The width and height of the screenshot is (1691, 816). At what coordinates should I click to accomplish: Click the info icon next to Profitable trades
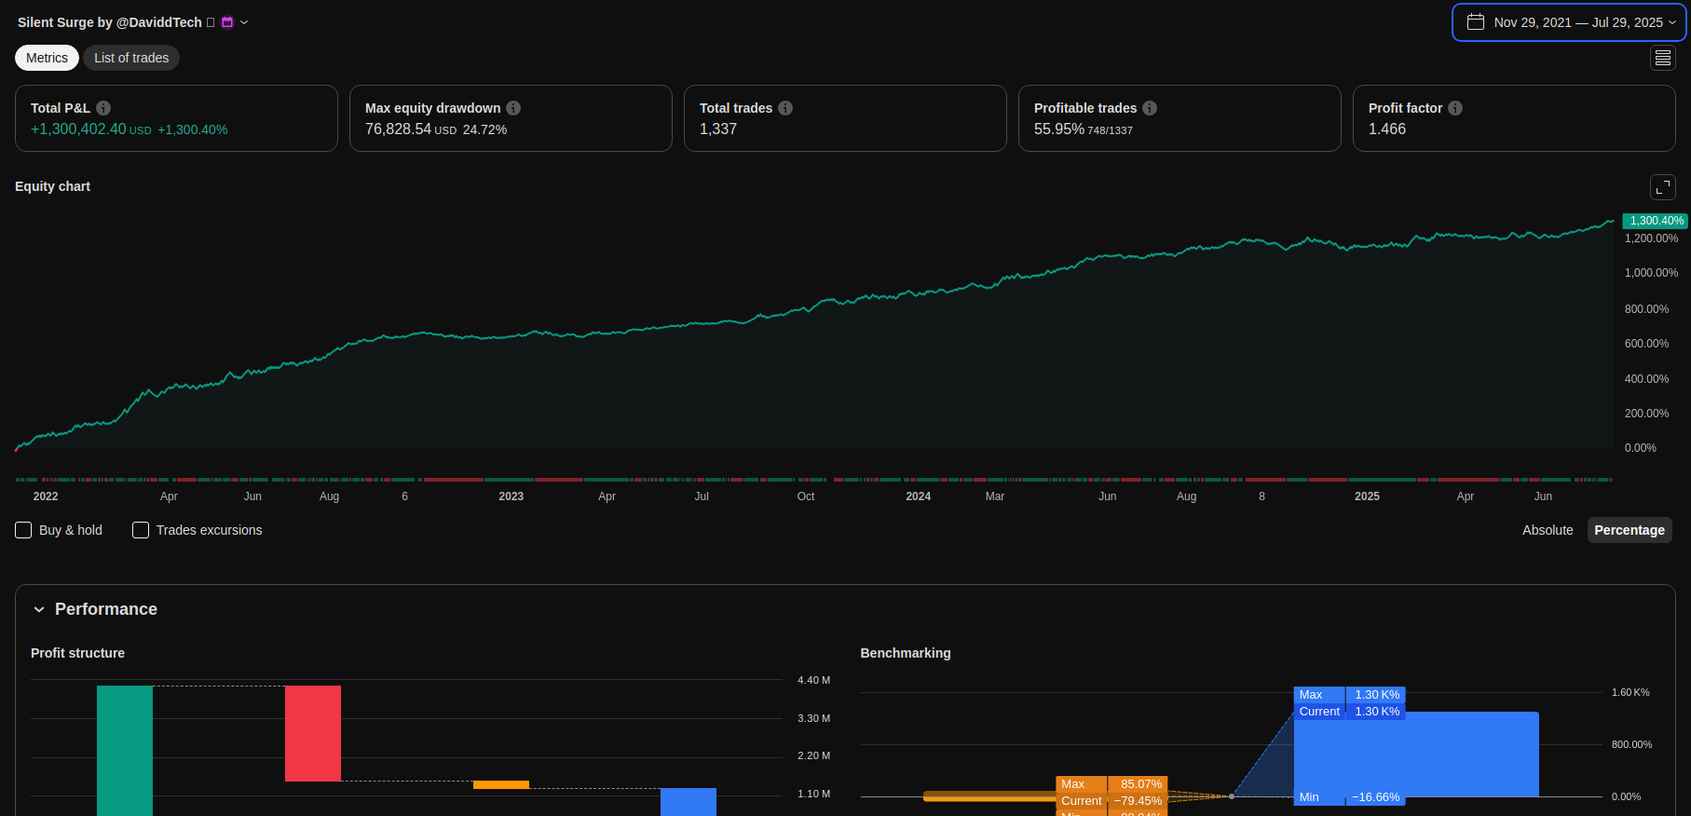point(1150,108)
